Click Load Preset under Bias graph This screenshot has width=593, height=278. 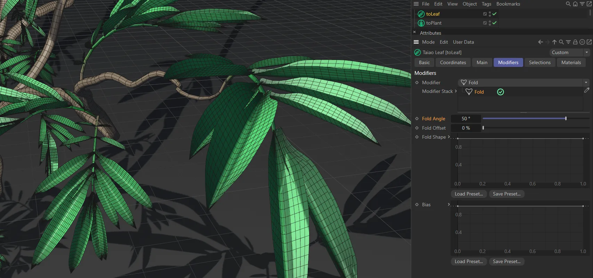pos(469,261)
